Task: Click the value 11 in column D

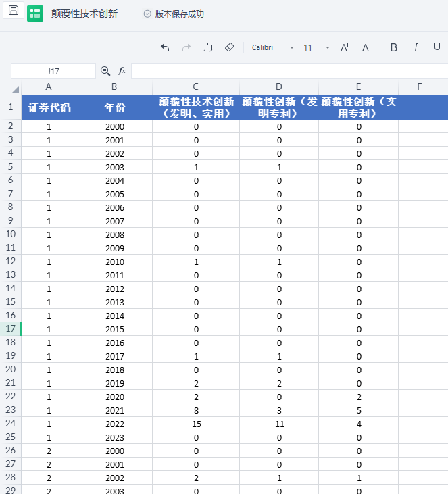Action: 279,424
